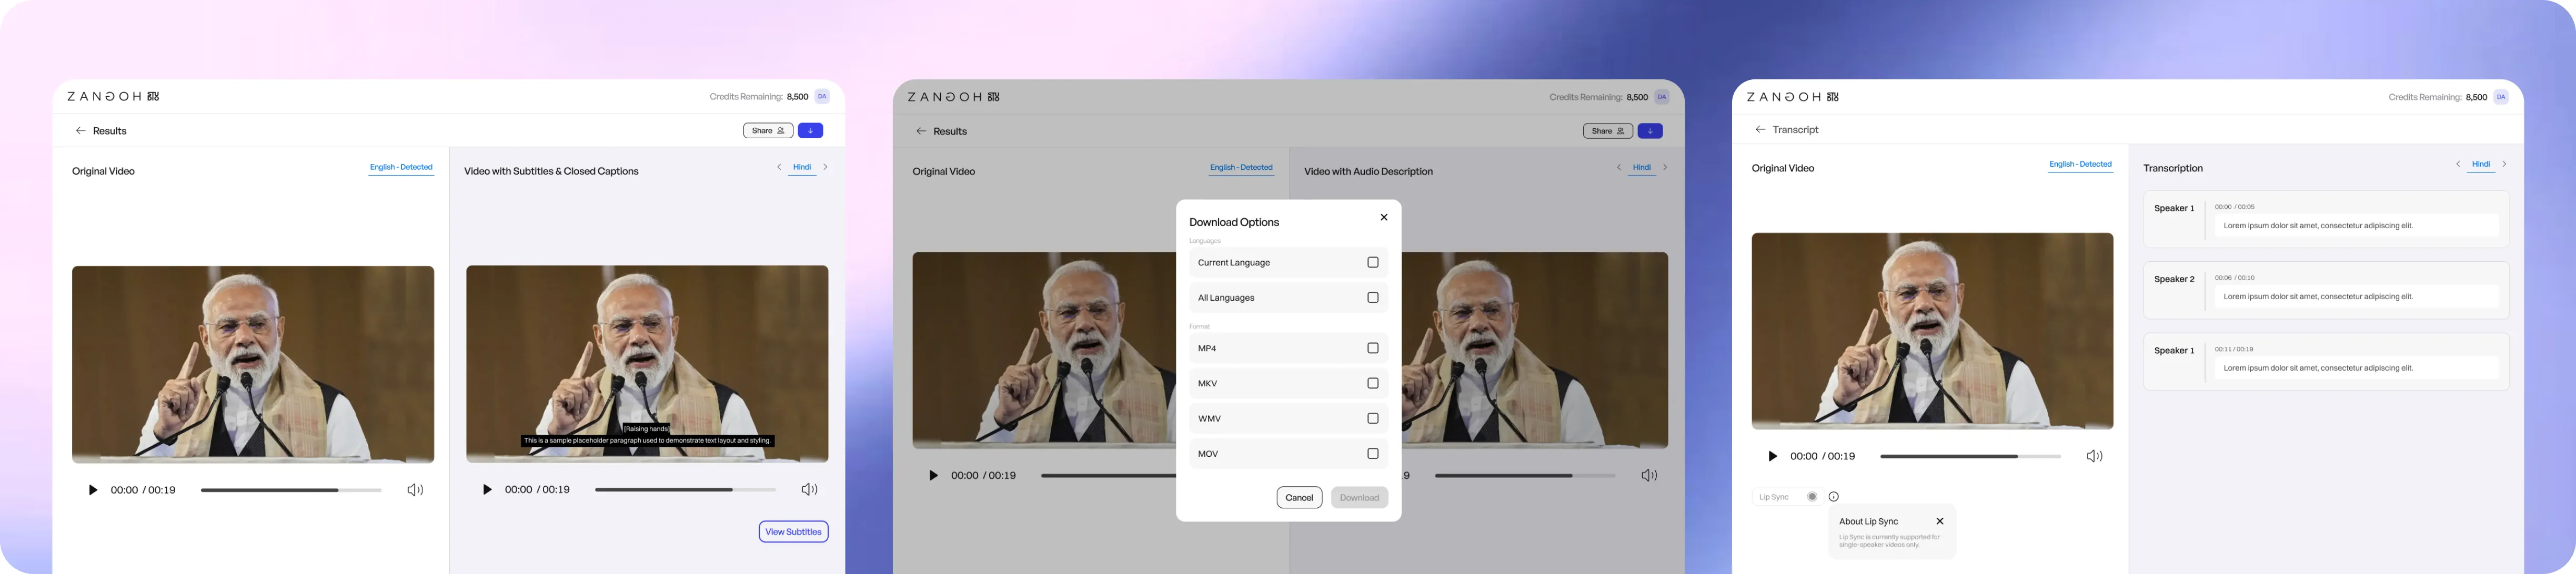The image size is (2576, 574).
Task: Click the blue download icon on Subtitles screen
Action: [810, 131]
